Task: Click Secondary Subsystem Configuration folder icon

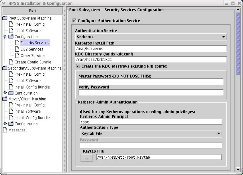Action: (x=11, y=93)
